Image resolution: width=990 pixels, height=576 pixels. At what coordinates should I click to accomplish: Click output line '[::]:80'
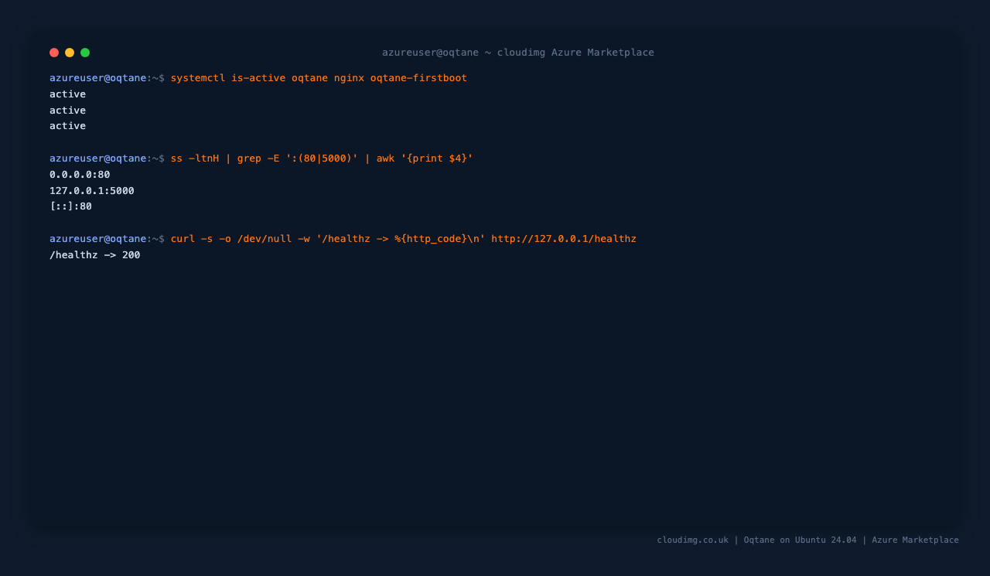point(70,206)
